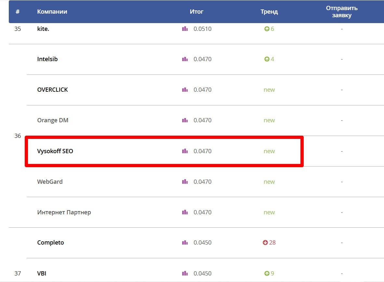This screenshot has height=282, width=384.
Task: Click rank number 36
Action: coord(18,136)
